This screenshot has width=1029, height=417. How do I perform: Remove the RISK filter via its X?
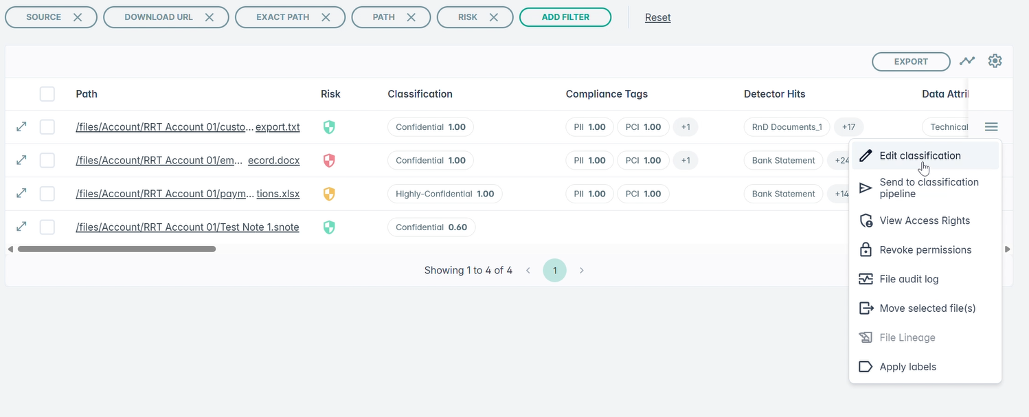[x=493, y=17]
